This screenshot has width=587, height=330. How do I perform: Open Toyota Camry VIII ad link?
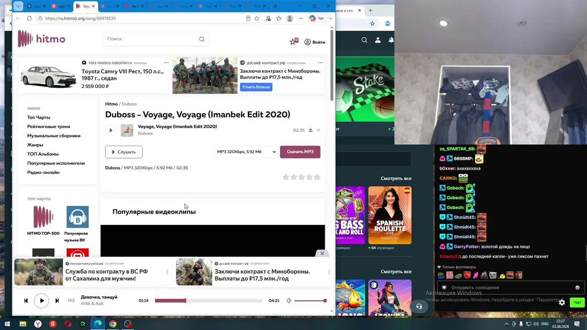(122, 75)
